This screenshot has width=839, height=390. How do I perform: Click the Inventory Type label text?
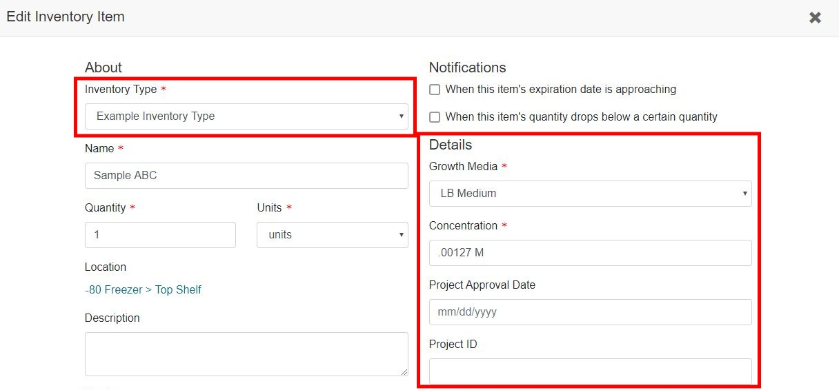(121, 90)
